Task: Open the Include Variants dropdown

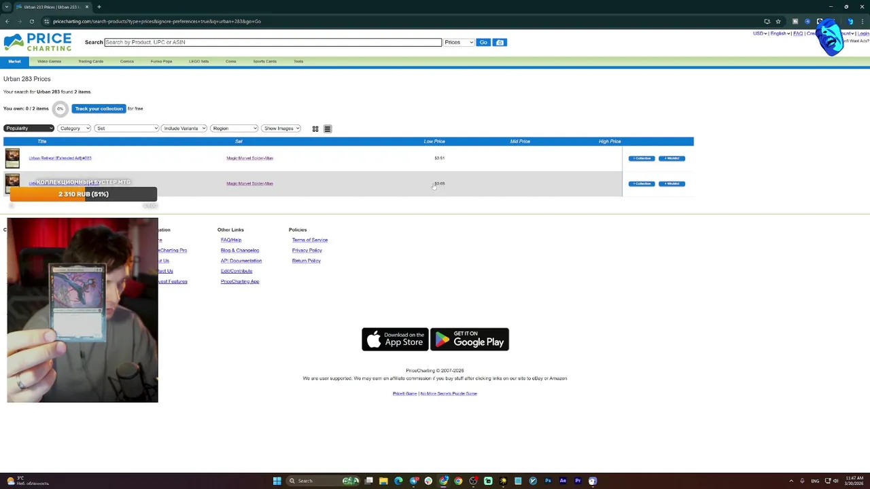Action: click(x=184, y=128)
